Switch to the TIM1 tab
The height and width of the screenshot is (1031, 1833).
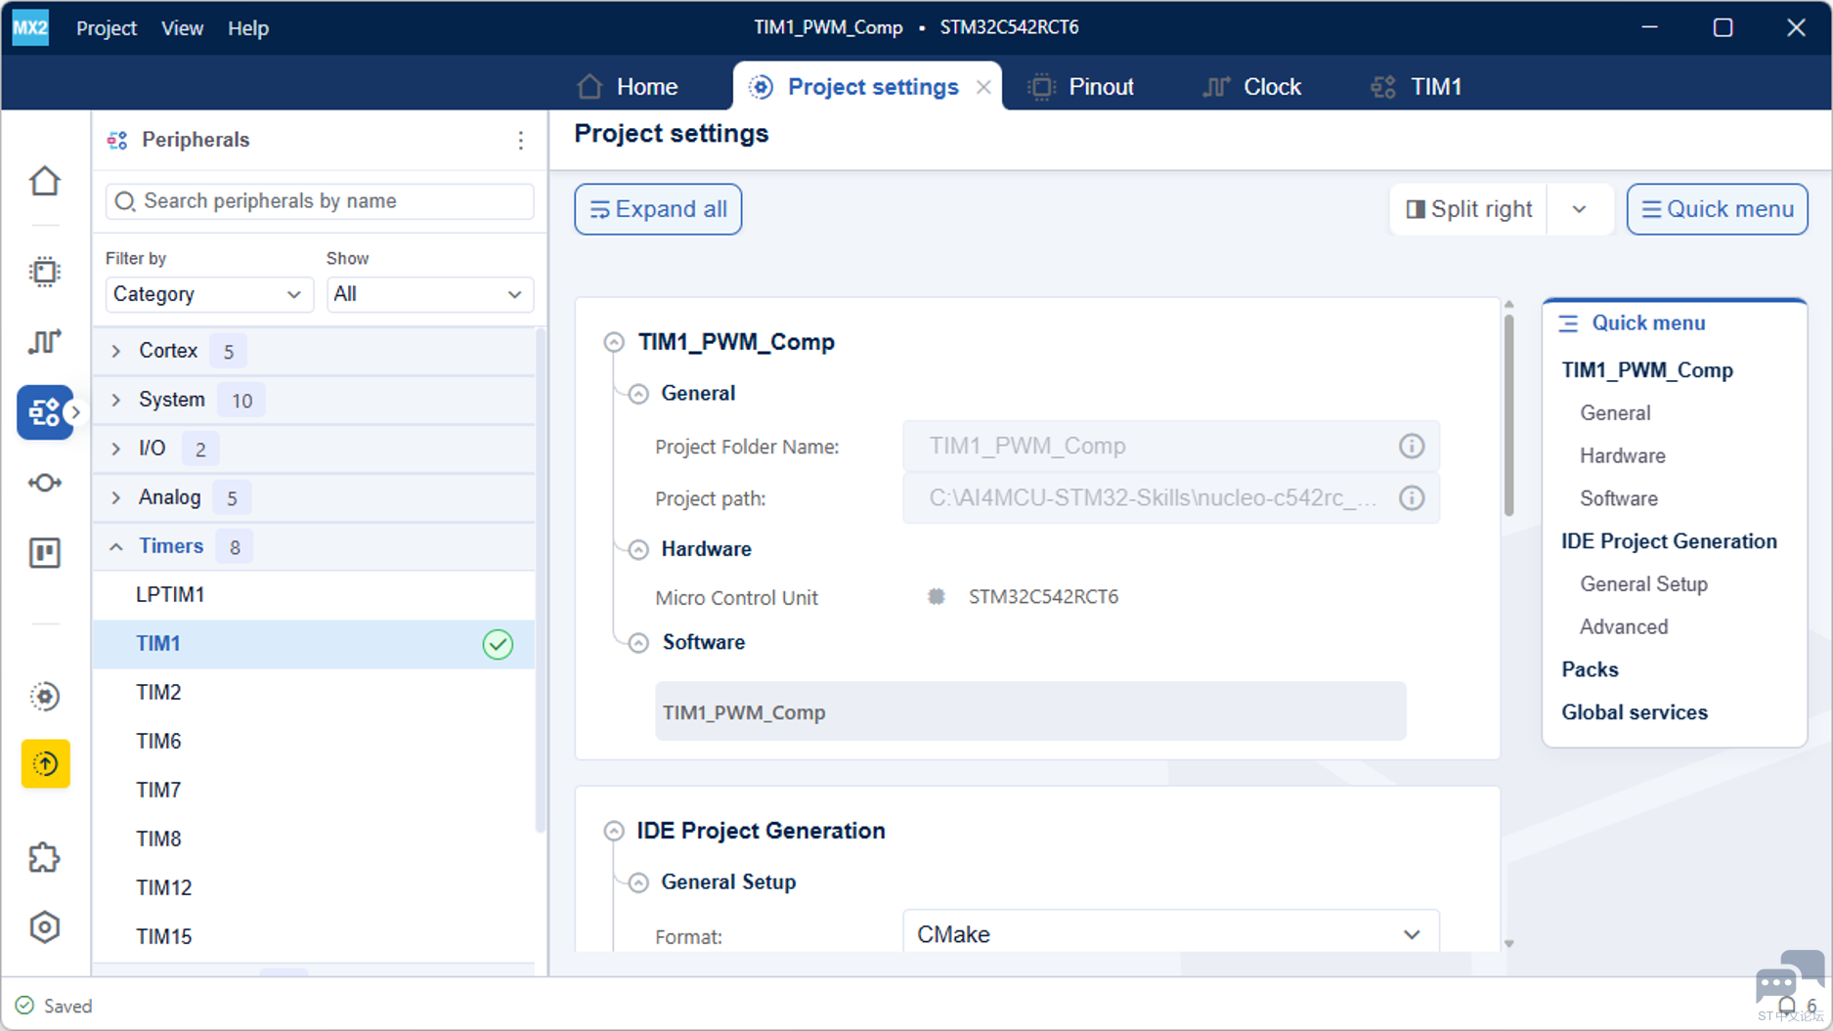pos(1417,87)
